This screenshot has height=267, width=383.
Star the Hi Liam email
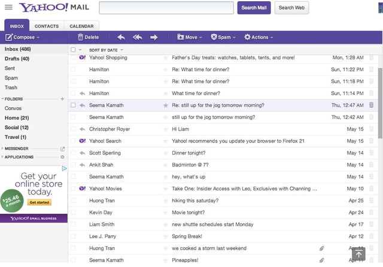[x=166, y=129]
